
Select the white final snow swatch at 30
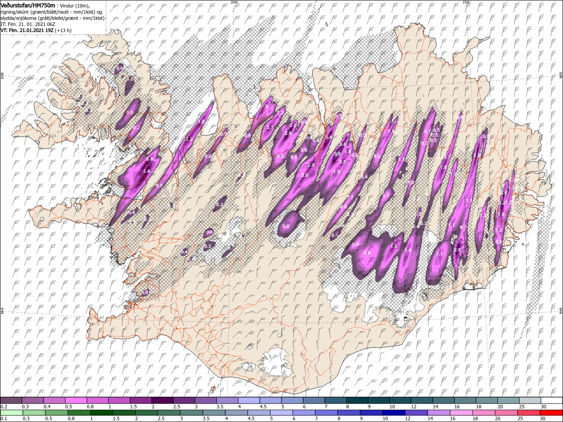552,400
